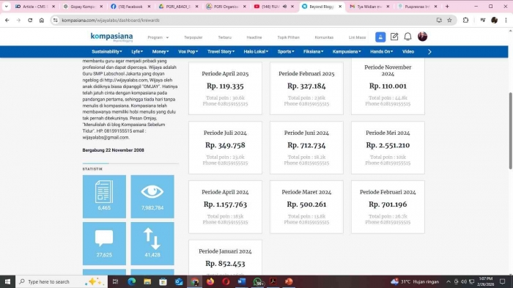Viewport: 513px width, 288px height.
Task: Click the article count tile 6,465
Action: pos(104,196)
